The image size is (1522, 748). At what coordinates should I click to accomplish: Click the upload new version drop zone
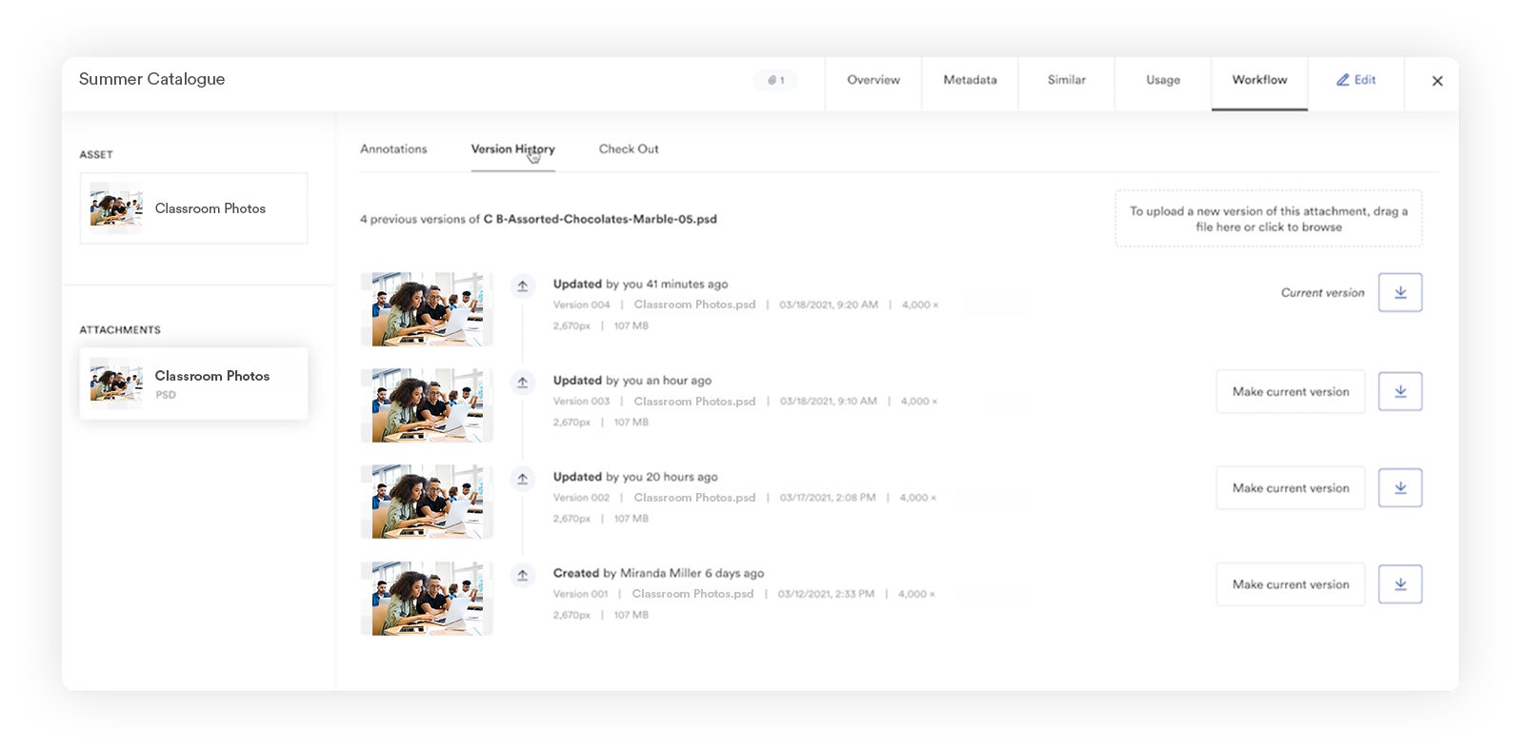coord(1269,219)
